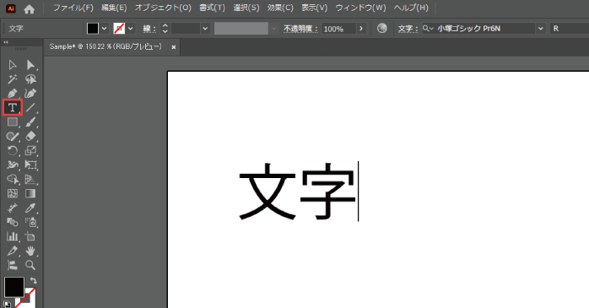This screenshot has width=589, height=308.
Task: Click the stroke weight stepper arrows
Action: tap(165, 29)
